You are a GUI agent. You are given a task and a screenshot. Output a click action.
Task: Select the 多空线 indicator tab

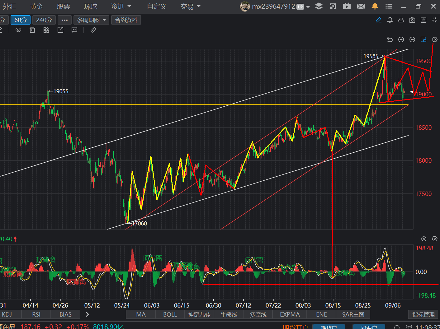click(258, 314)
